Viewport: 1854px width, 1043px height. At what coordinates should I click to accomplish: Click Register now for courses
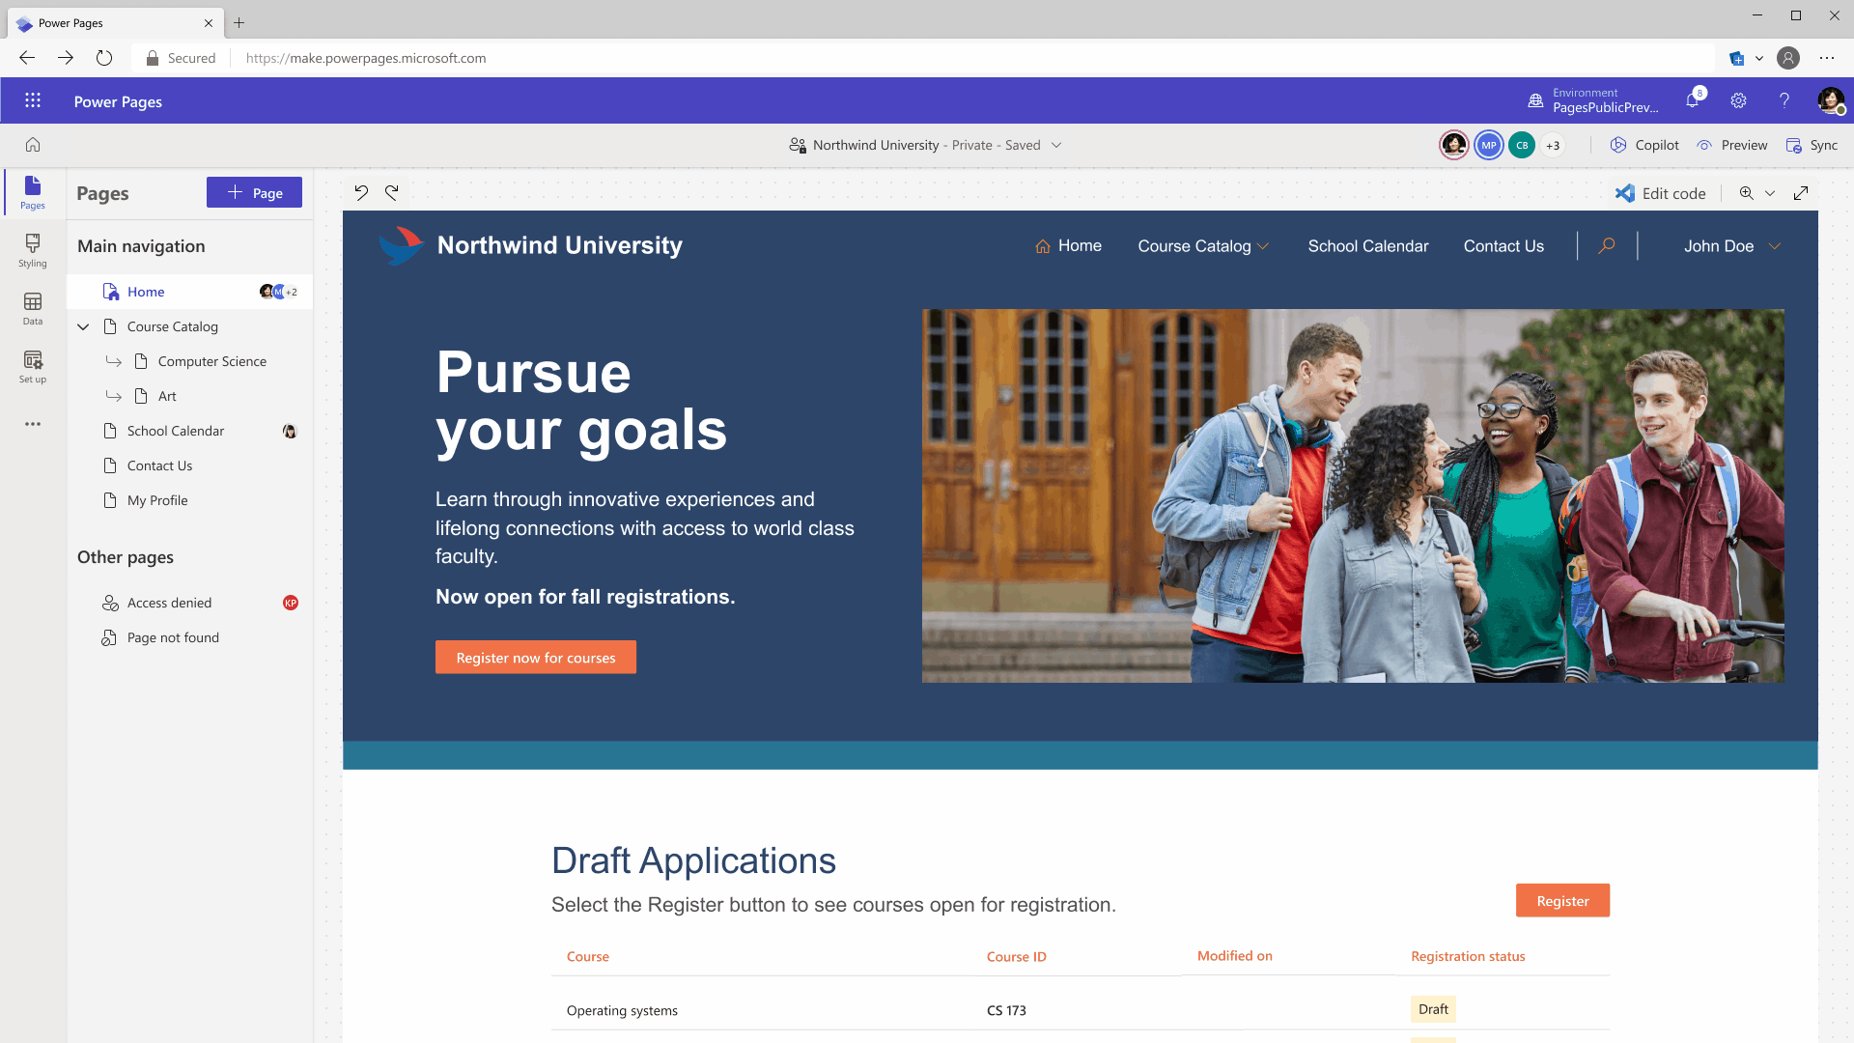(535, 657)
